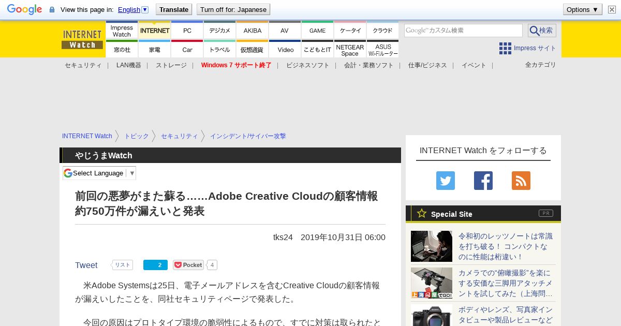Open the AV tab
Image resolution: width=621 pixels, height=326 pixels.
285,31
